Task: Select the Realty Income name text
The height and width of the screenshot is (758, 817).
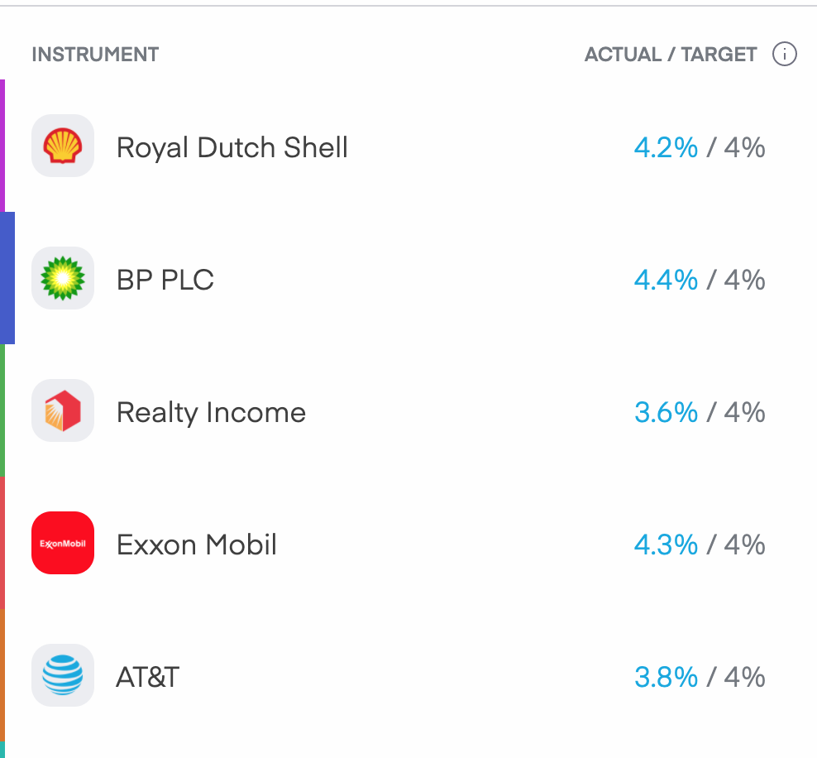Action: click(211, 413)
